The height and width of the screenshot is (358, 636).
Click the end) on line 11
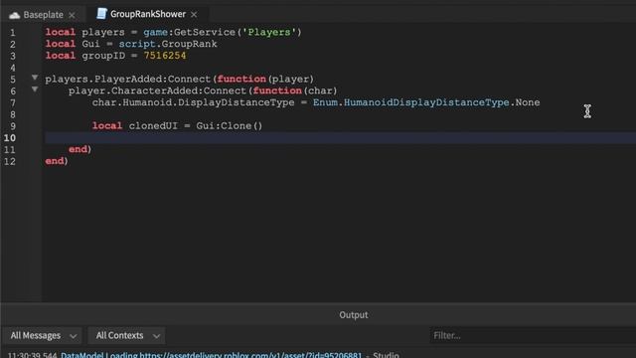tap(79, 149)
